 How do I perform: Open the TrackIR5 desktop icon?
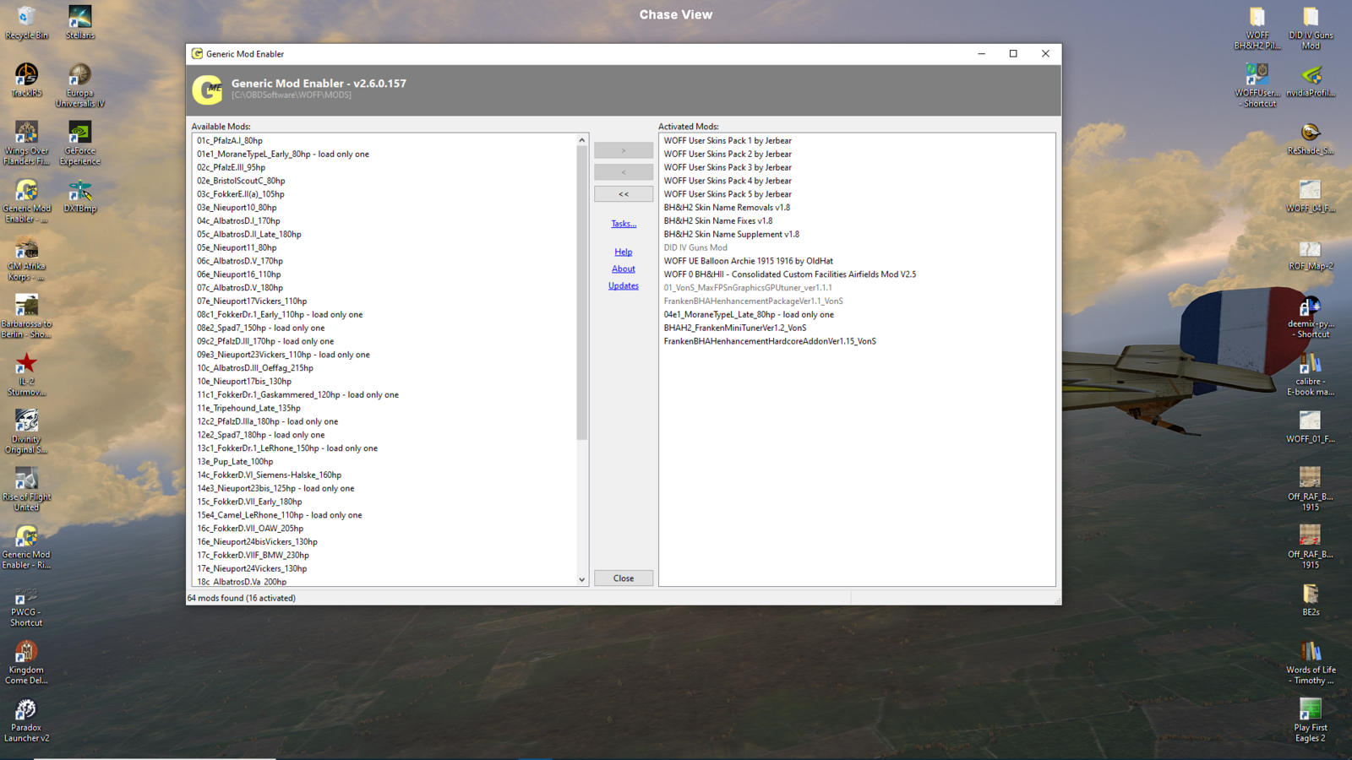point(26,80)
